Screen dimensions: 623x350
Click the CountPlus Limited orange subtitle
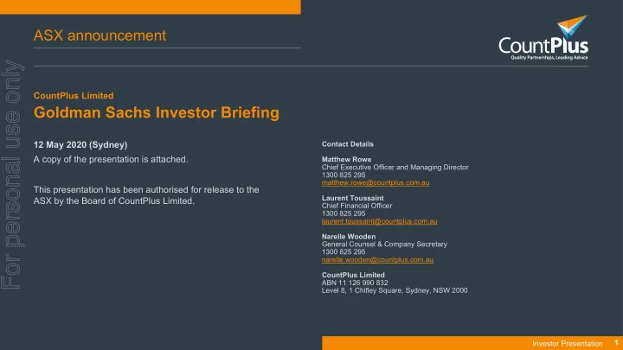(74, 96)
